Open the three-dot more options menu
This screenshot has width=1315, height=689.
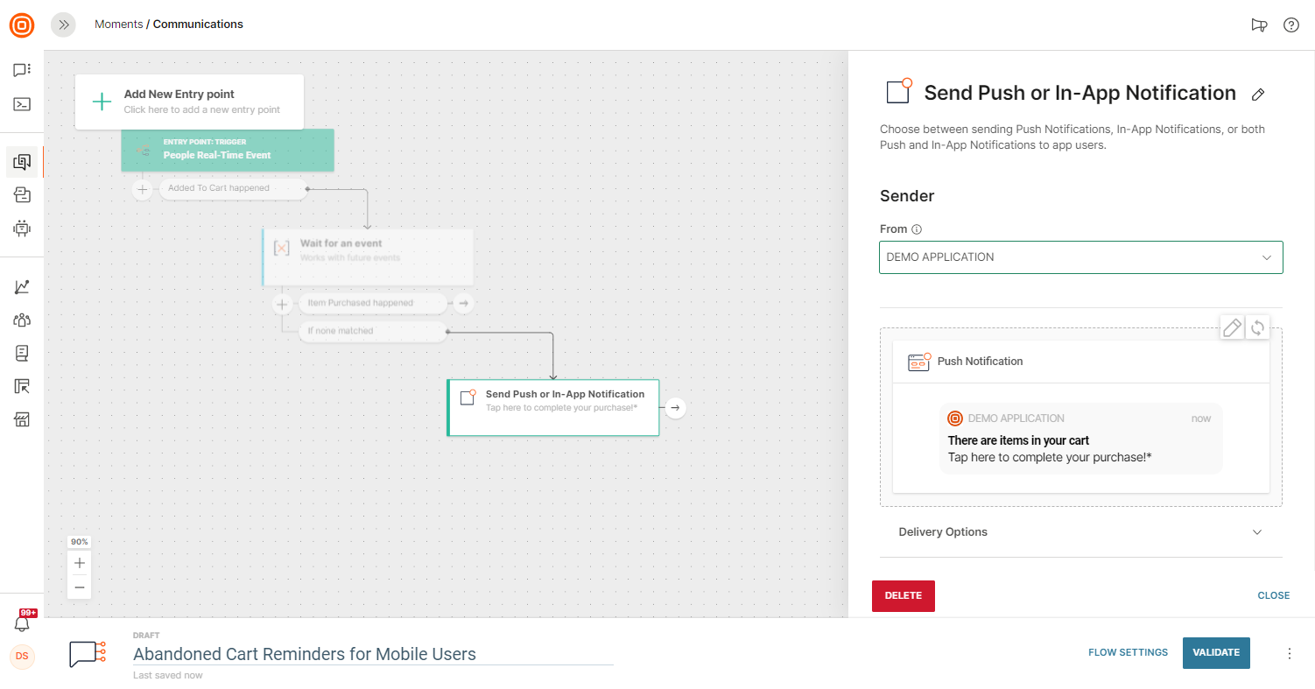point(1289,653)
